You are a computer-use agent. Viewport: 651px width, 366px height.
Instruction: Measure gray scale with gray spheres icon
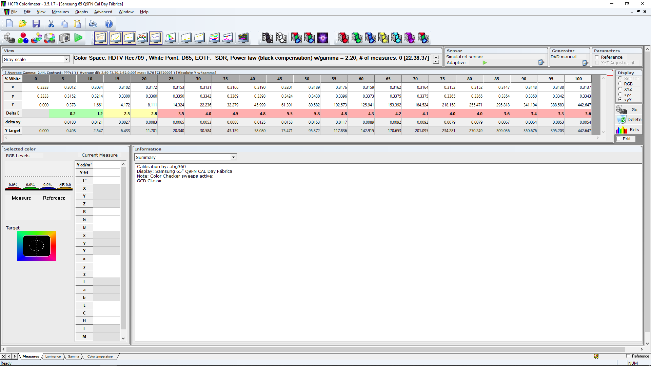pyautogui.click(x=9, y=38)
